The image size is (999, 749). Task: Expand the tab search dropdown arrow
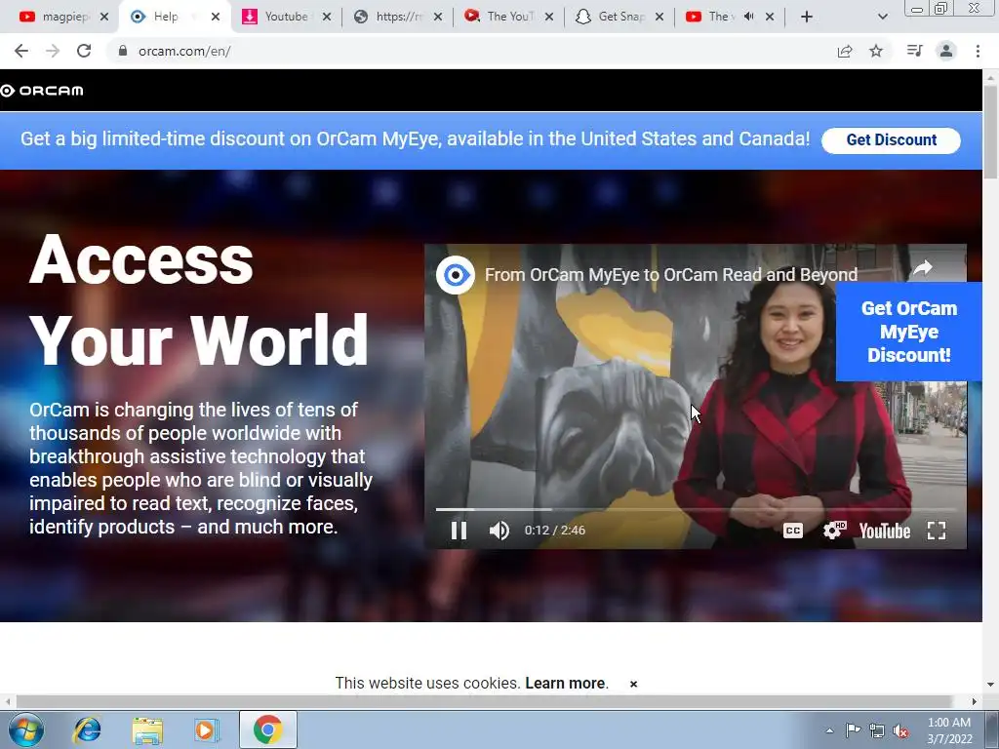pos(882,17)
